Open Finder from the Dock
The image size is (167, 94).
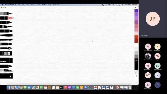(x=9, y=87)
